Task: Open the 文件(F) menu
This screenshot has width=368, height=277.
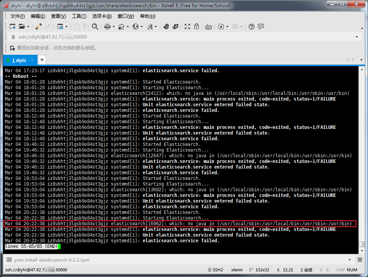Action: click(17, 16)
